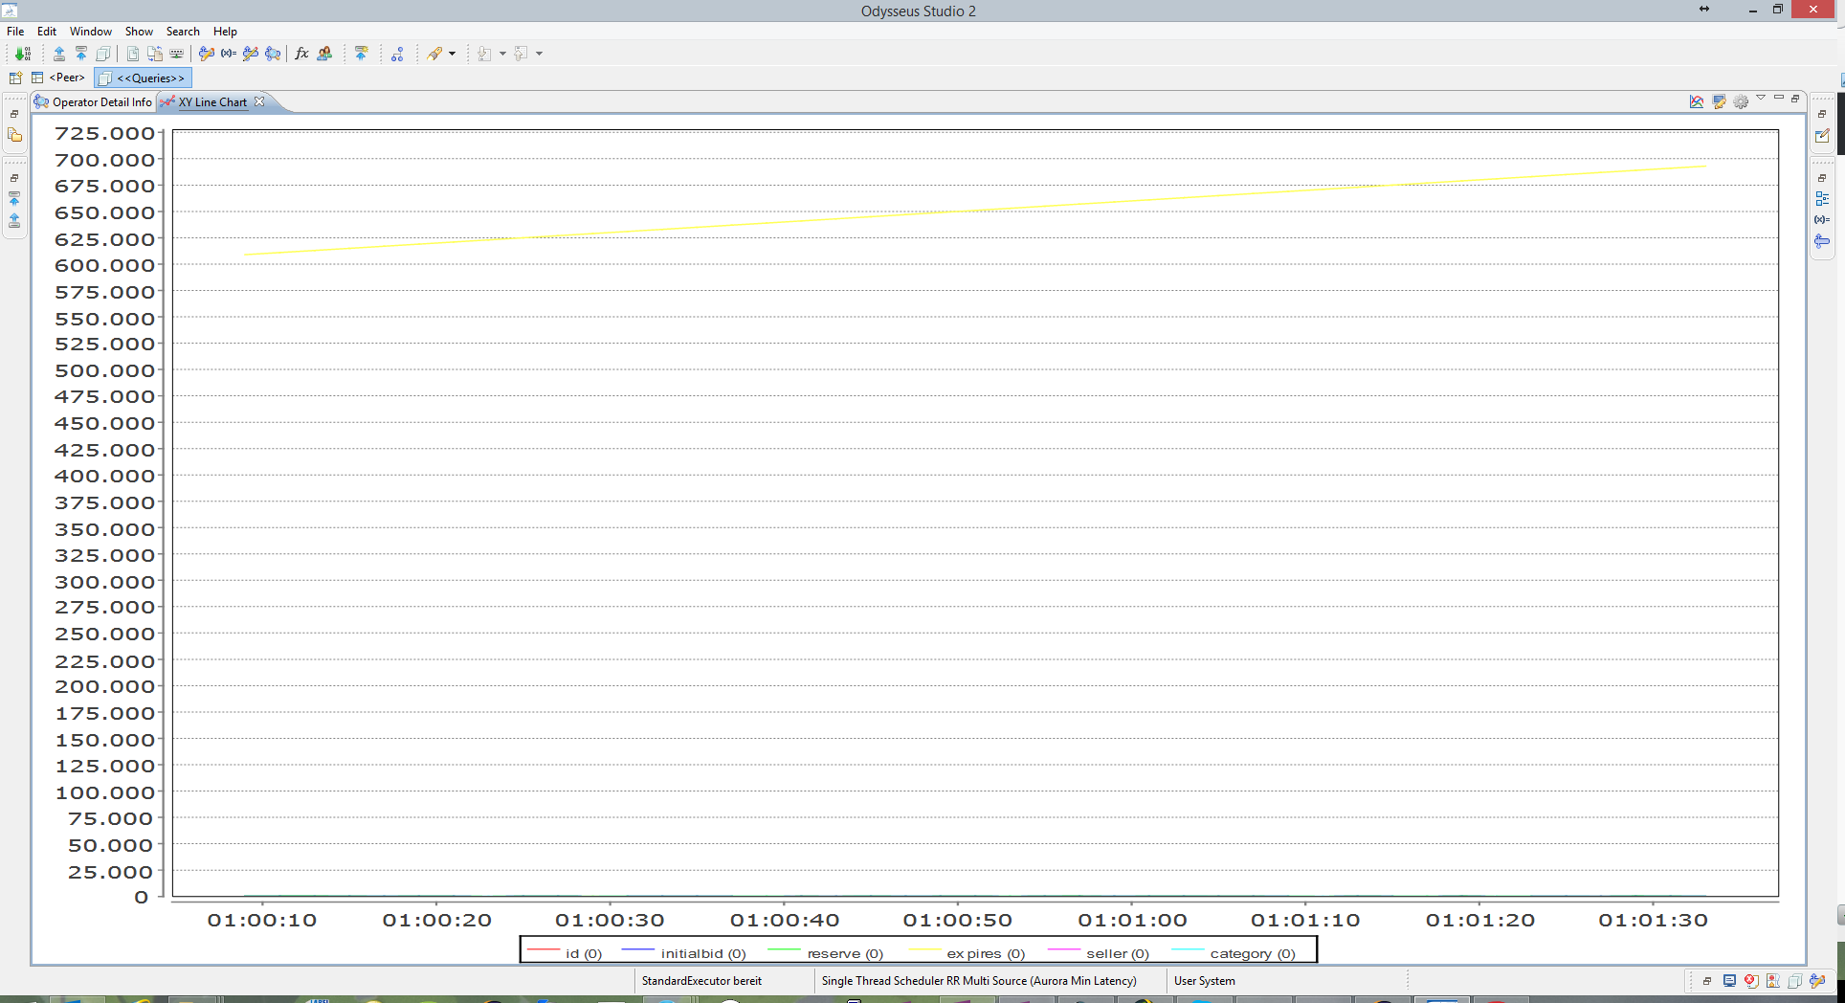This screenshot has width=1845, height=1003.
Task: Click the console monitor icon in bottom bar
Action: pos(1729,981)
